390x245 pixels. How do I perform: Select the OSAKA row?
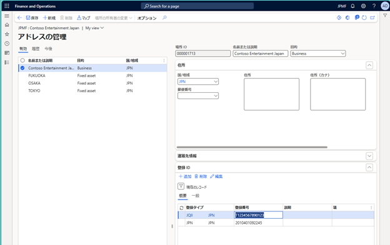click(92, 83)
